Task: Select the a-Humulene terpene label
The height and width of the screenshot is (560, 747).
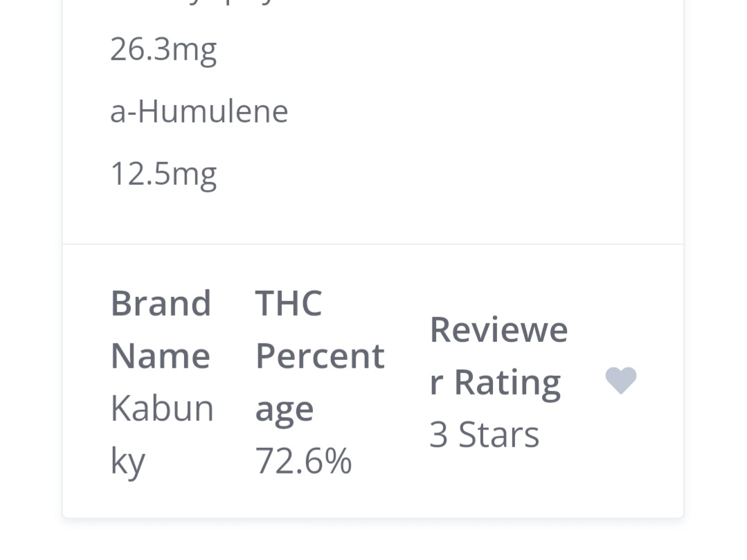Action: [199, 111]
